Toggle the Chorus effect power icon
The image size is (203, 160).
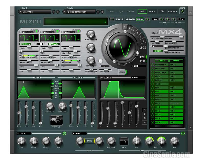(x=64, y=133)
